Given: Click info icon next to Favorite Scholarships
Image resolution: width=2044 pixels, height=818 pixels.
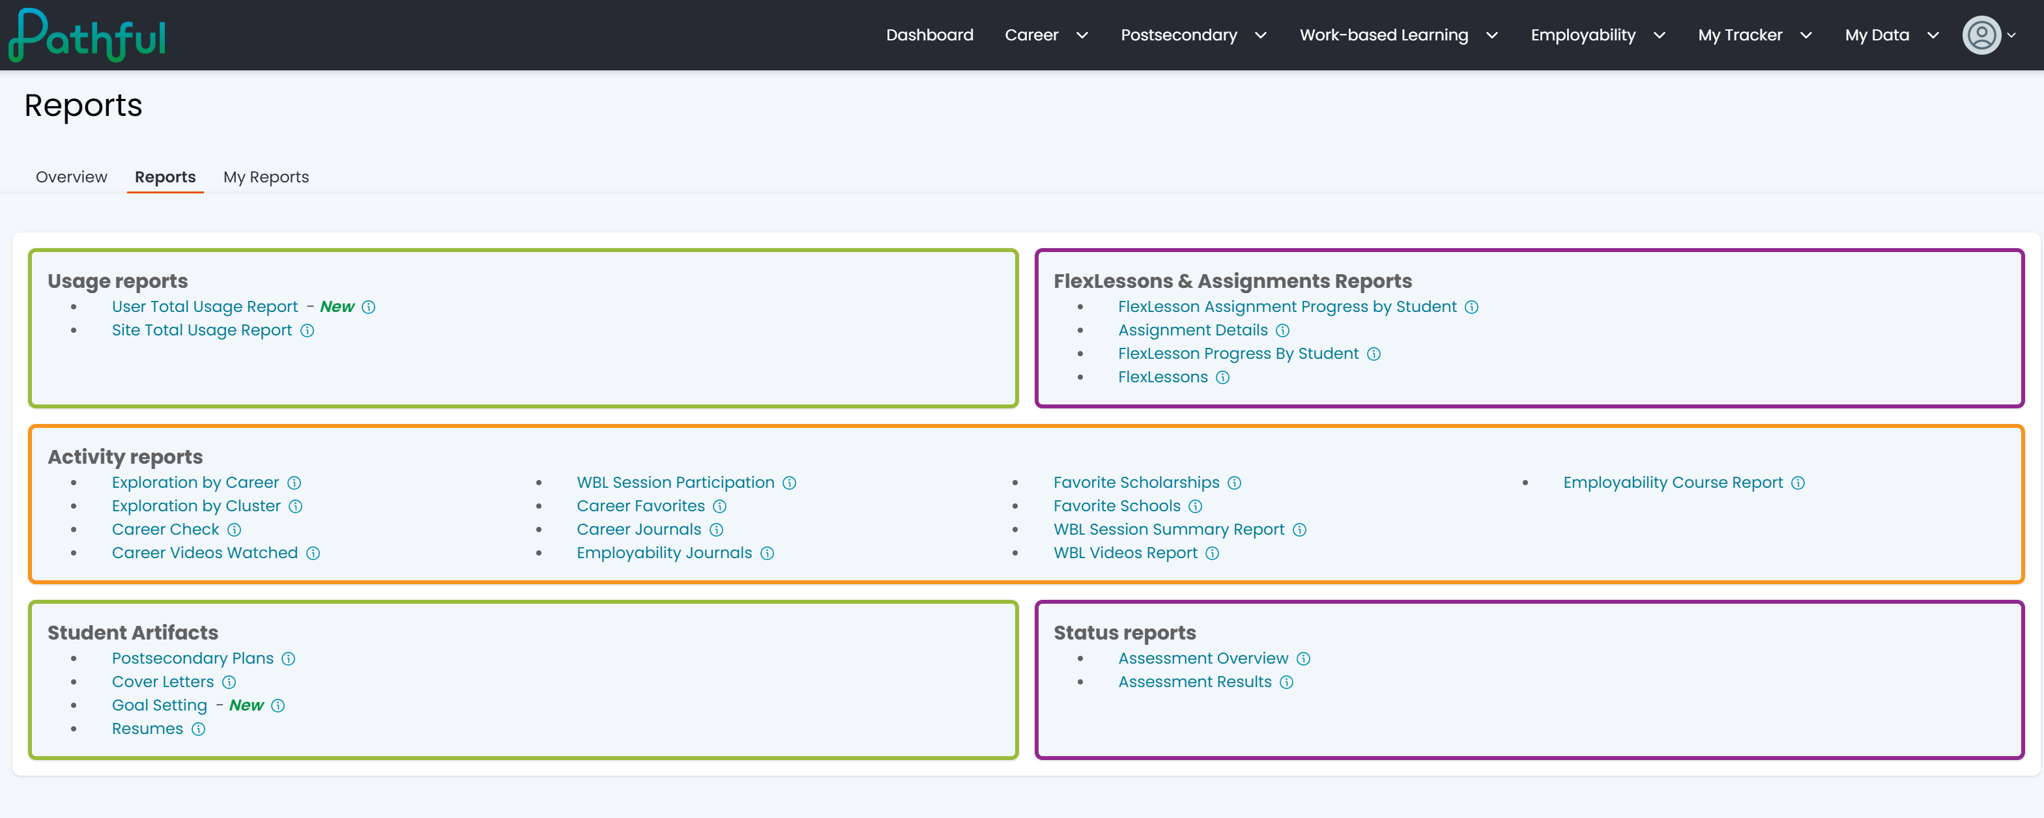Looking at the screenshot, I should [x=1235, y=483].
